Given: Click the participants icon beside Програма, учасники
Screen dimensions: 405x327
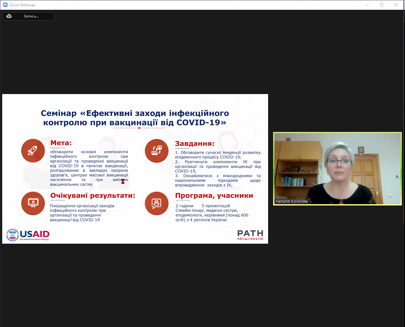Looking at the screenshot, I should tap(156, 203).
